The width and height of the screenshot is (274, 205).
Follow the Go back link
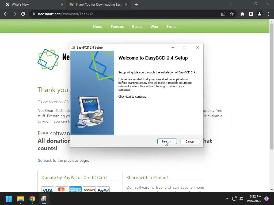coord(45,160)
